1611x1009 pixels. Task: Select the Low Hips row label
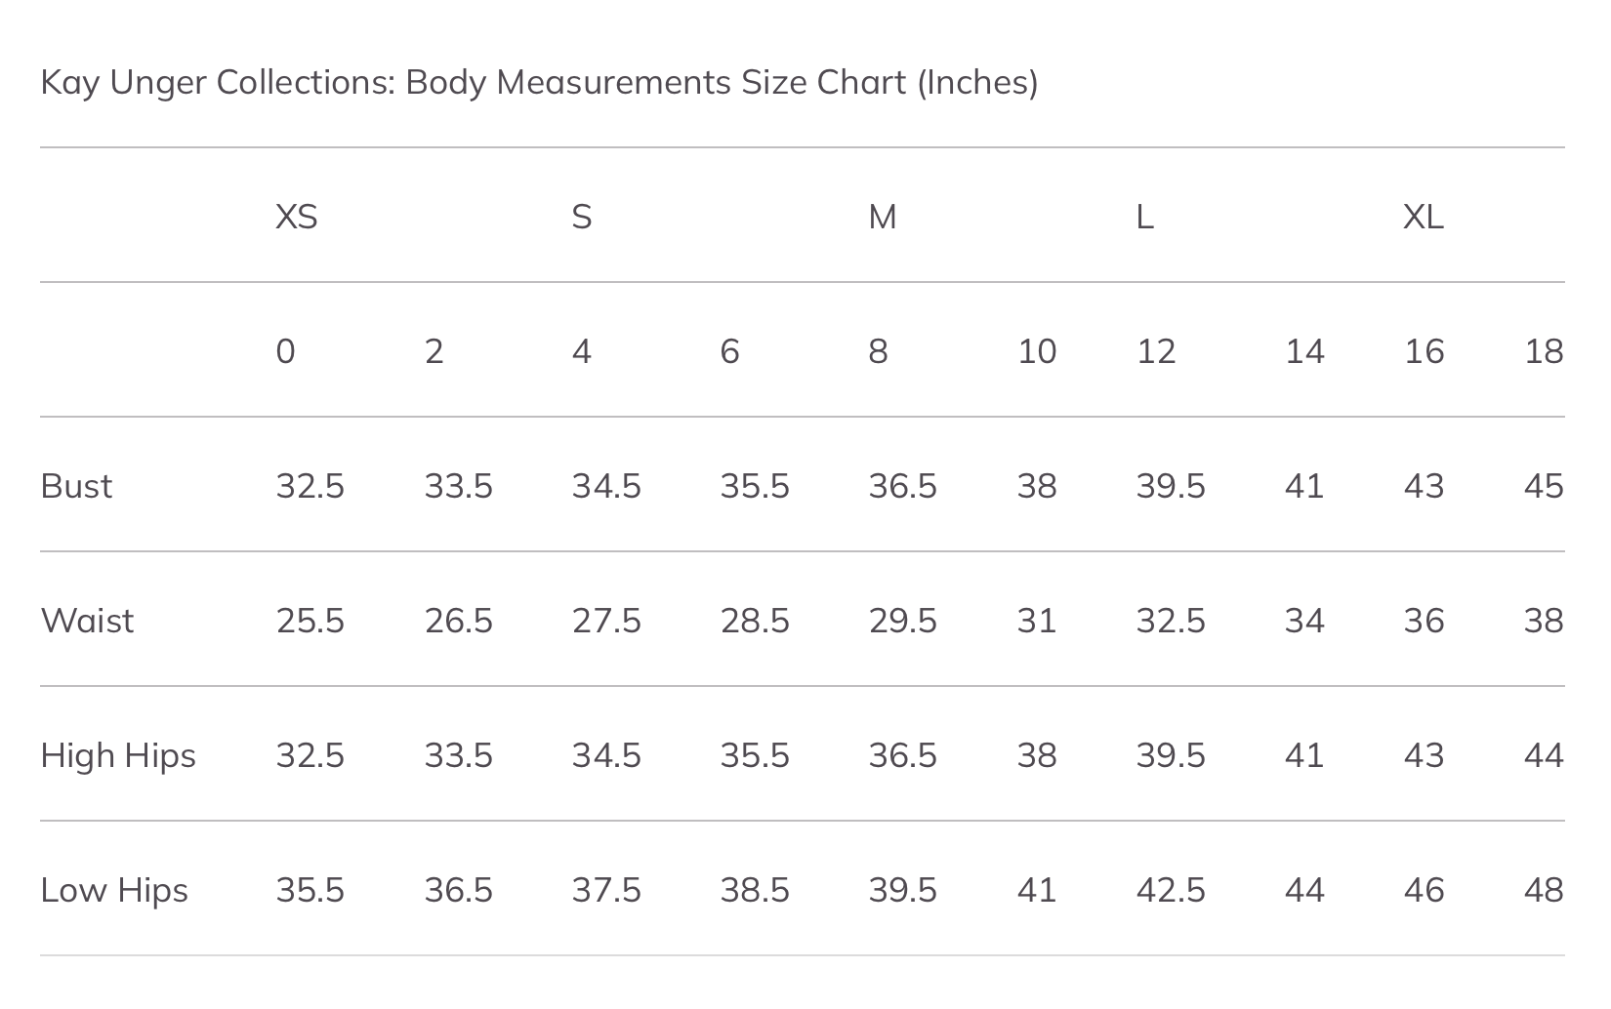114,890
